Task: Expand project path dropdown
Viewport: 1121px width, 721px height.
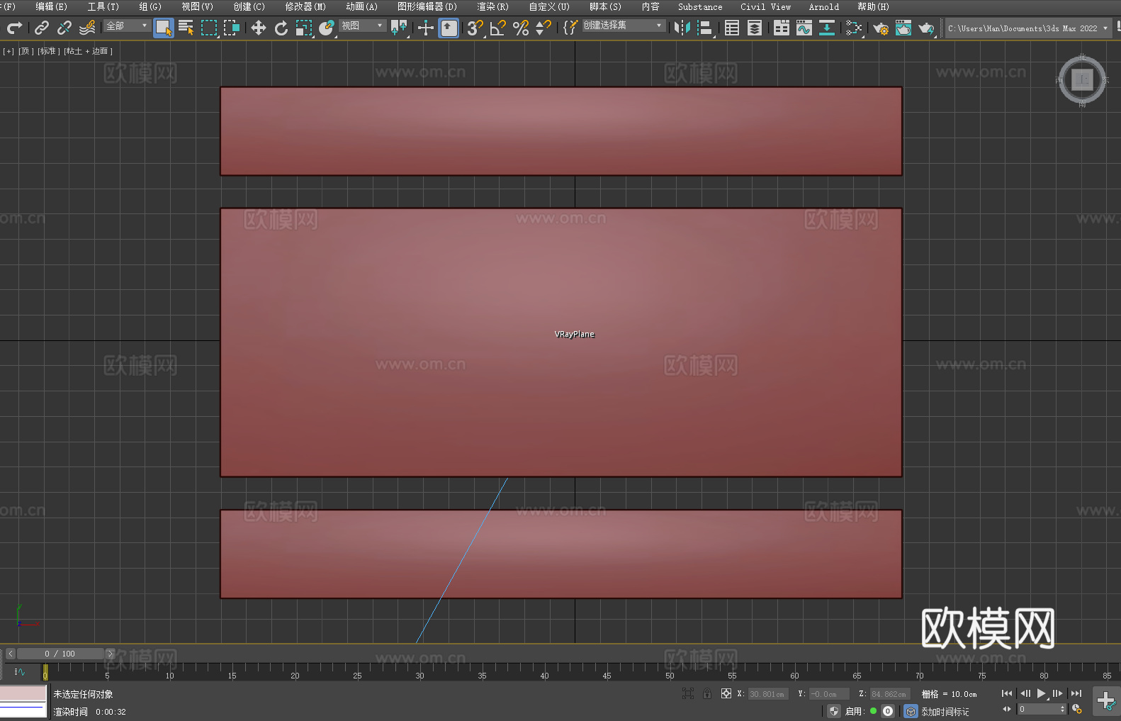Action: tap(1105, 28)
